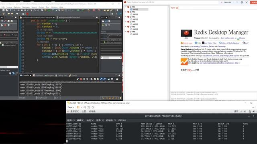The height and width of the screenshot is (144, 257).
Task: Terminate the running launch via red square icon
Action: pyautogui.click(x=81, y=79)
